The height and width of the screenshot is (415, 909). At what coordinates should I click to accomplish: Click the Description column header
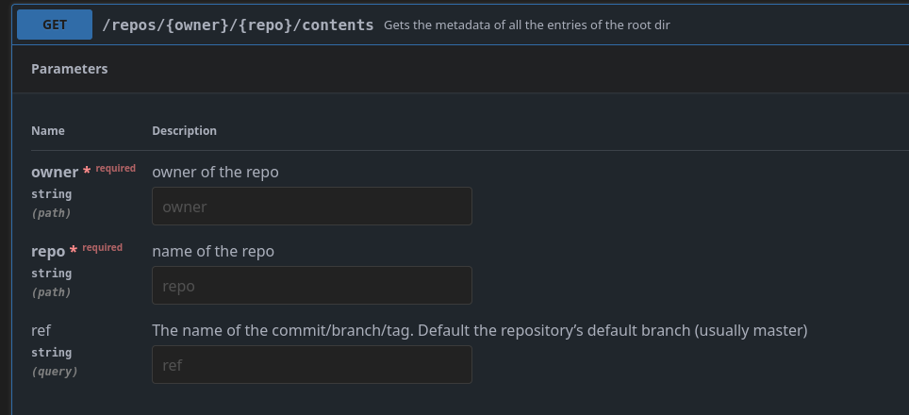(184, 131)
